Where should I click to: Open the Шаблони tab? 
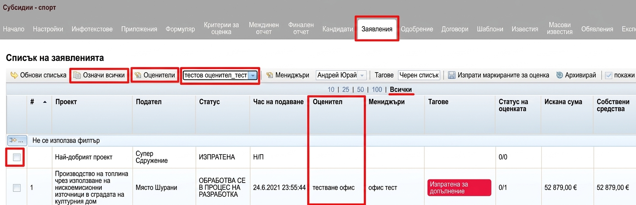click(490, 29)
